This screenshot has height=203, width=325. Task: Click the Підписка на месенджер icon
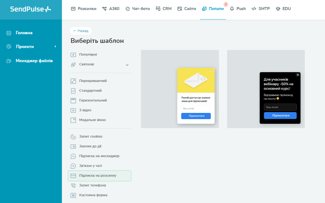click(x=73, y=156)
